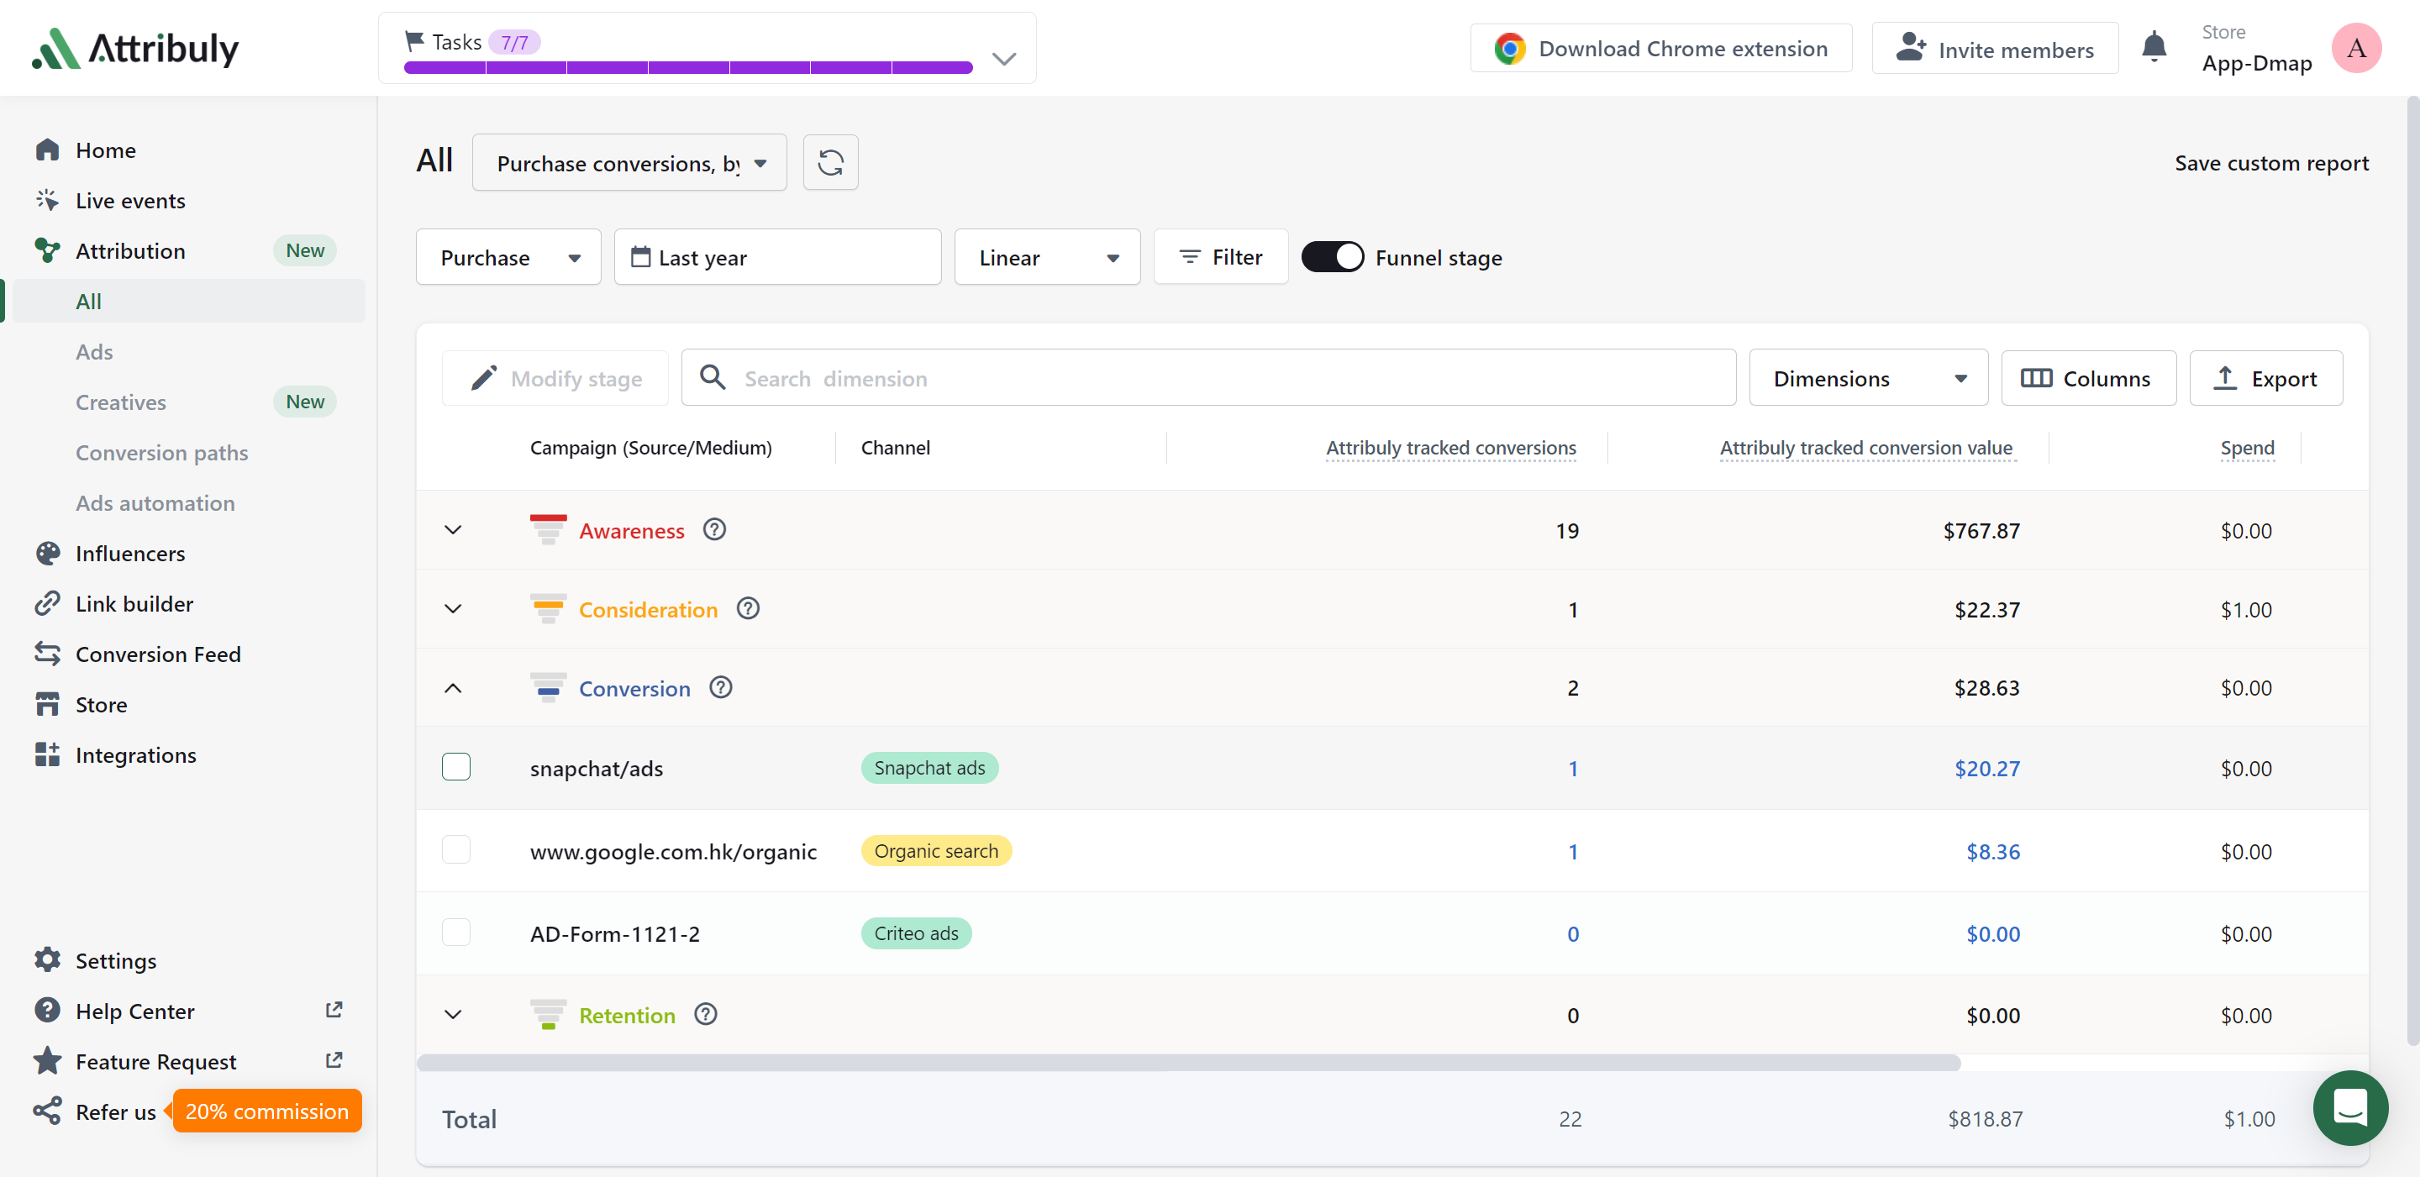This screenshot has height=1177, width=2420.
Task: Expand the Awareness funnel stage row
Action: (454, 531)
